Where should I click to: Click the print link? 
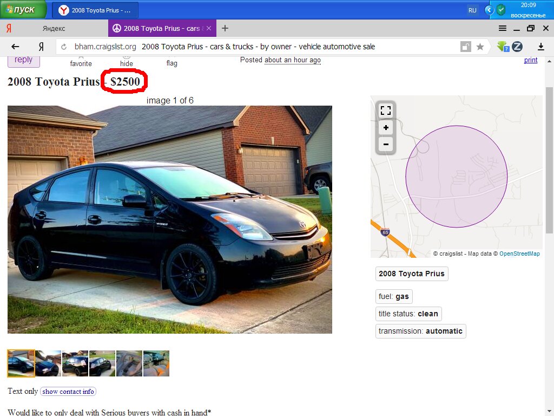coord(531,60)
